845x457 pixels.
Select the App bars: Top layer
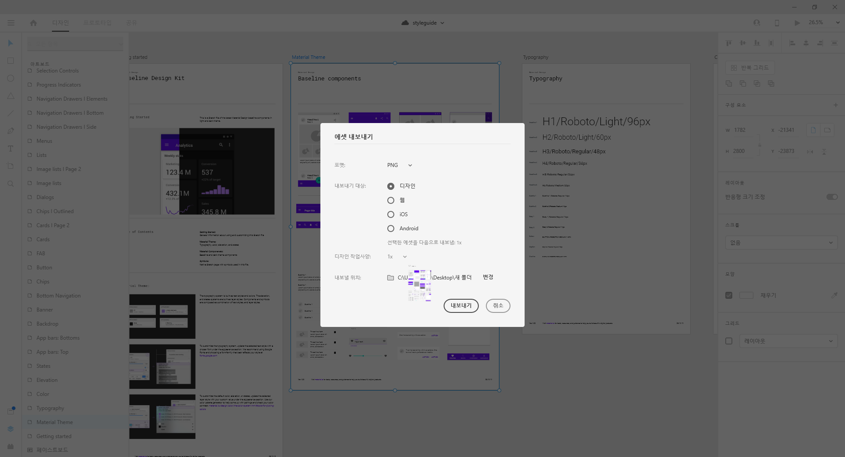click(75, 352)
